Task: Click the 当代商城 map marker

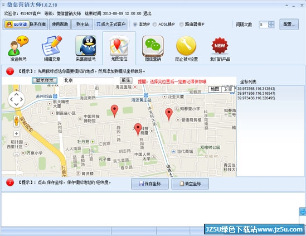Action: pyautogui.click(x=173, y=151)
